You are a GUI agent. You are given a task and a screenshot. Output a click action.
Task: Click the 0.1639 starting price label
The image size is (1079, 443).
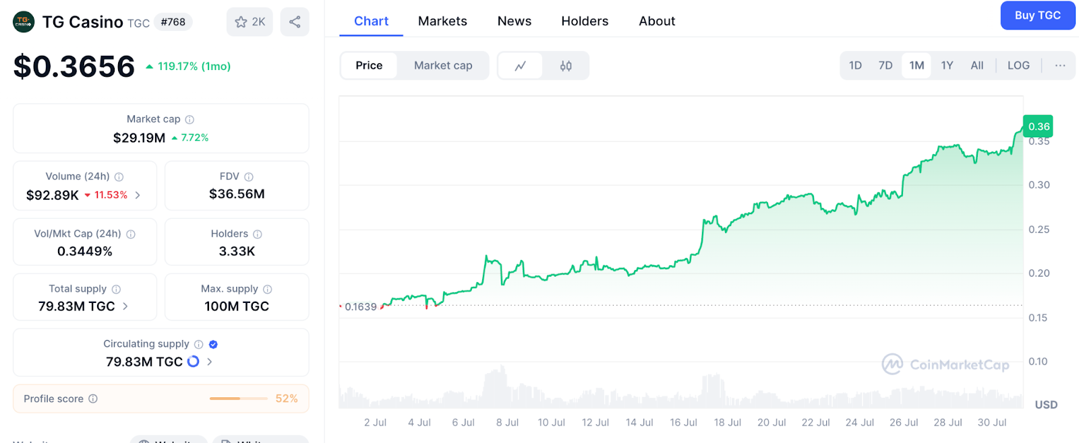[361, 307]
